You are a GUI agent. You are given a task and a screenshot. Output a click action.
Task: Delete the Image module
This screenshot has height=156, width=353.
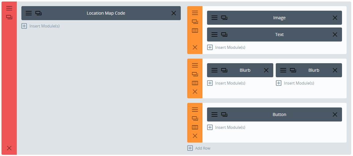[x=335, y=18]
